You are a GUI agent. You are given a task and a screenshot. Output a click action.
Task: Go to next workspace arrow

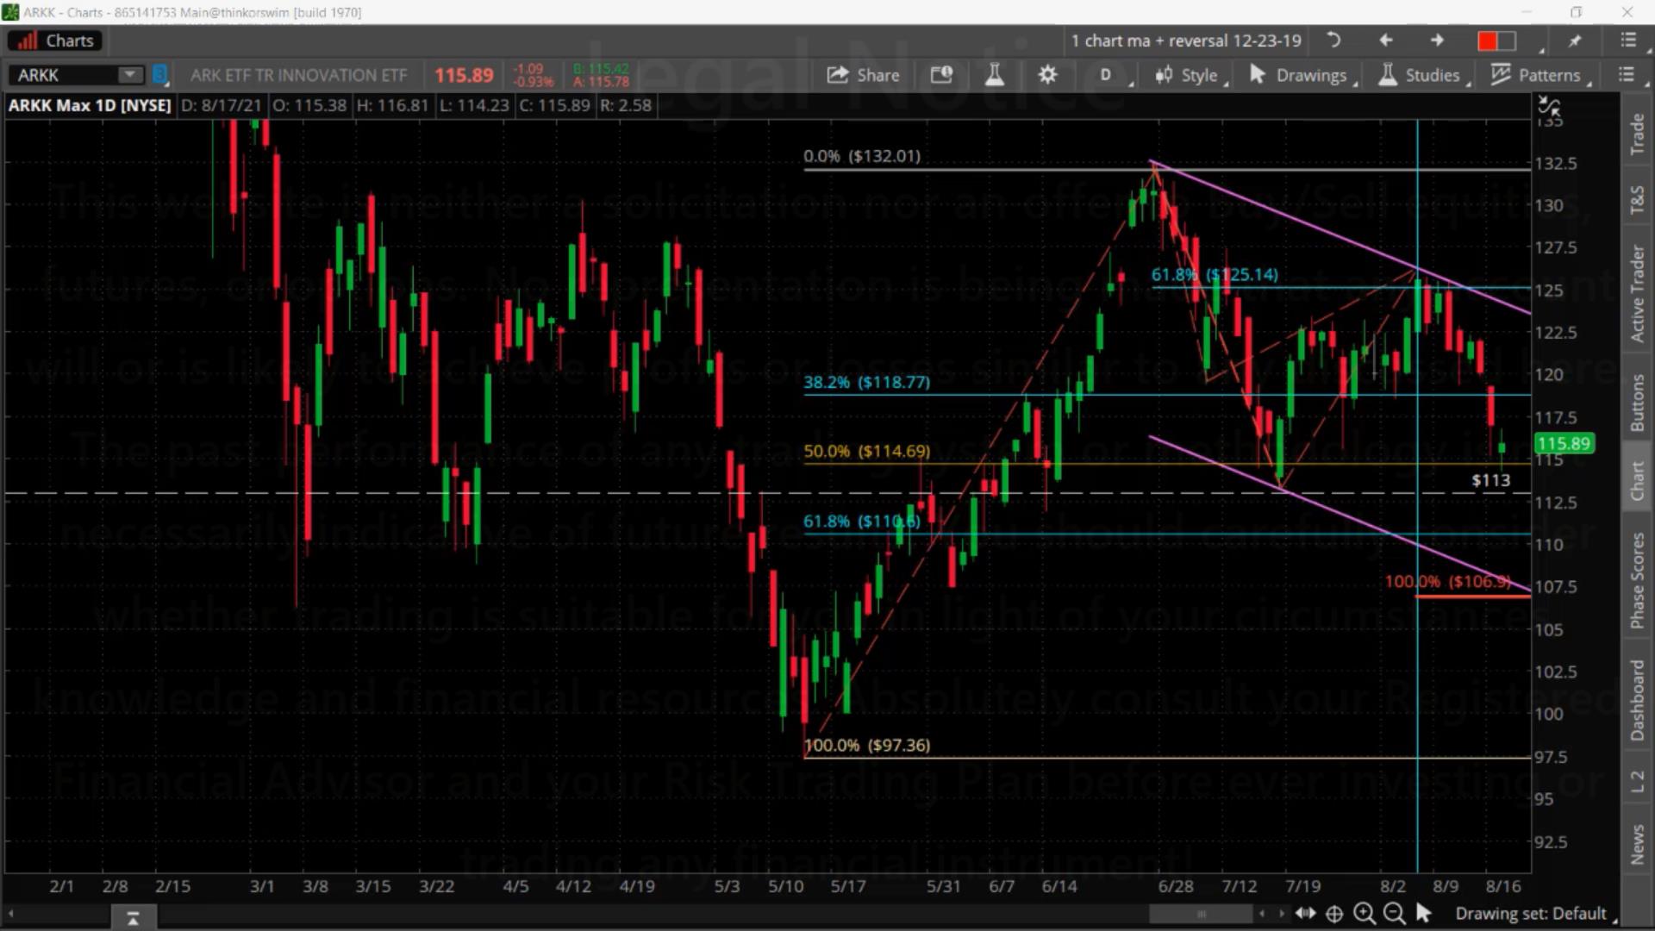tap(1437, 41)
